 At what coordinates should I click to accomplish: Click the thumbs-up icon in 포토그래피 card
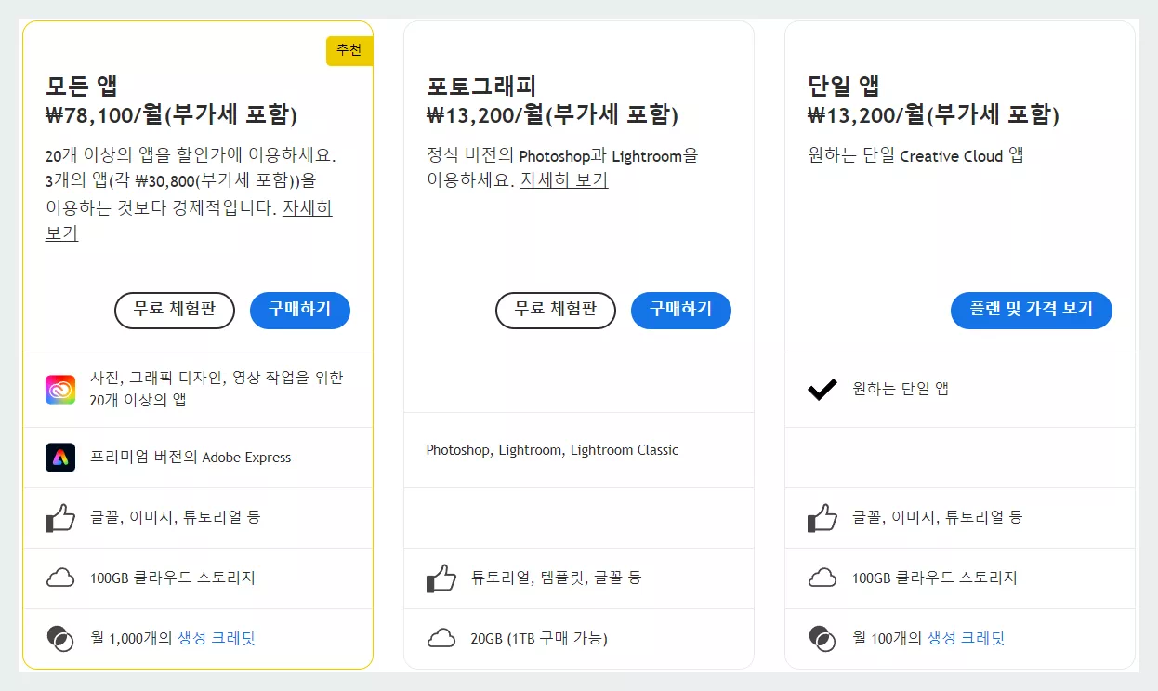tap(441, 578)
